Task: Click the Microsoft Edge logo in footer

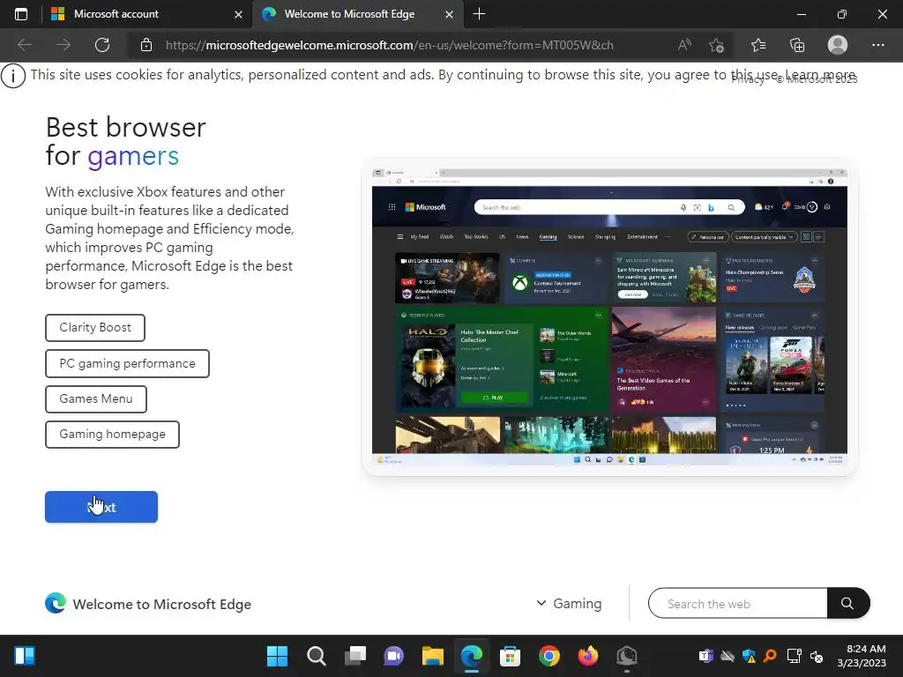Action: [x=56, y=603]
